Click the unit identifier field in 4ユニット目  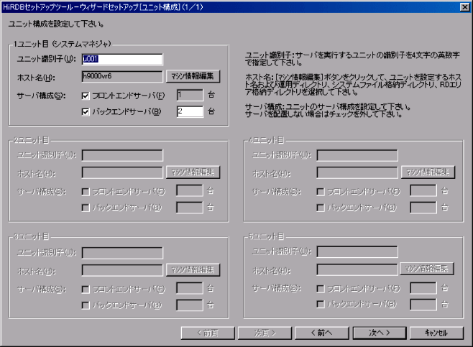coord(357,156)
